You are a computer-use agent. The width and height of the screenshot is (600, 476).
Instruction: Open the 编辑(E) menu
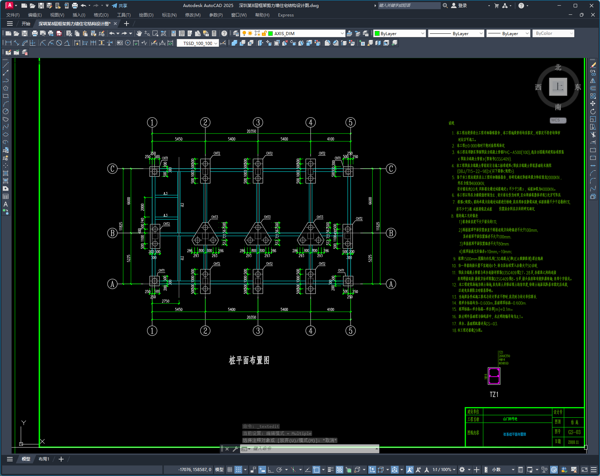click(x=35, y=15)
